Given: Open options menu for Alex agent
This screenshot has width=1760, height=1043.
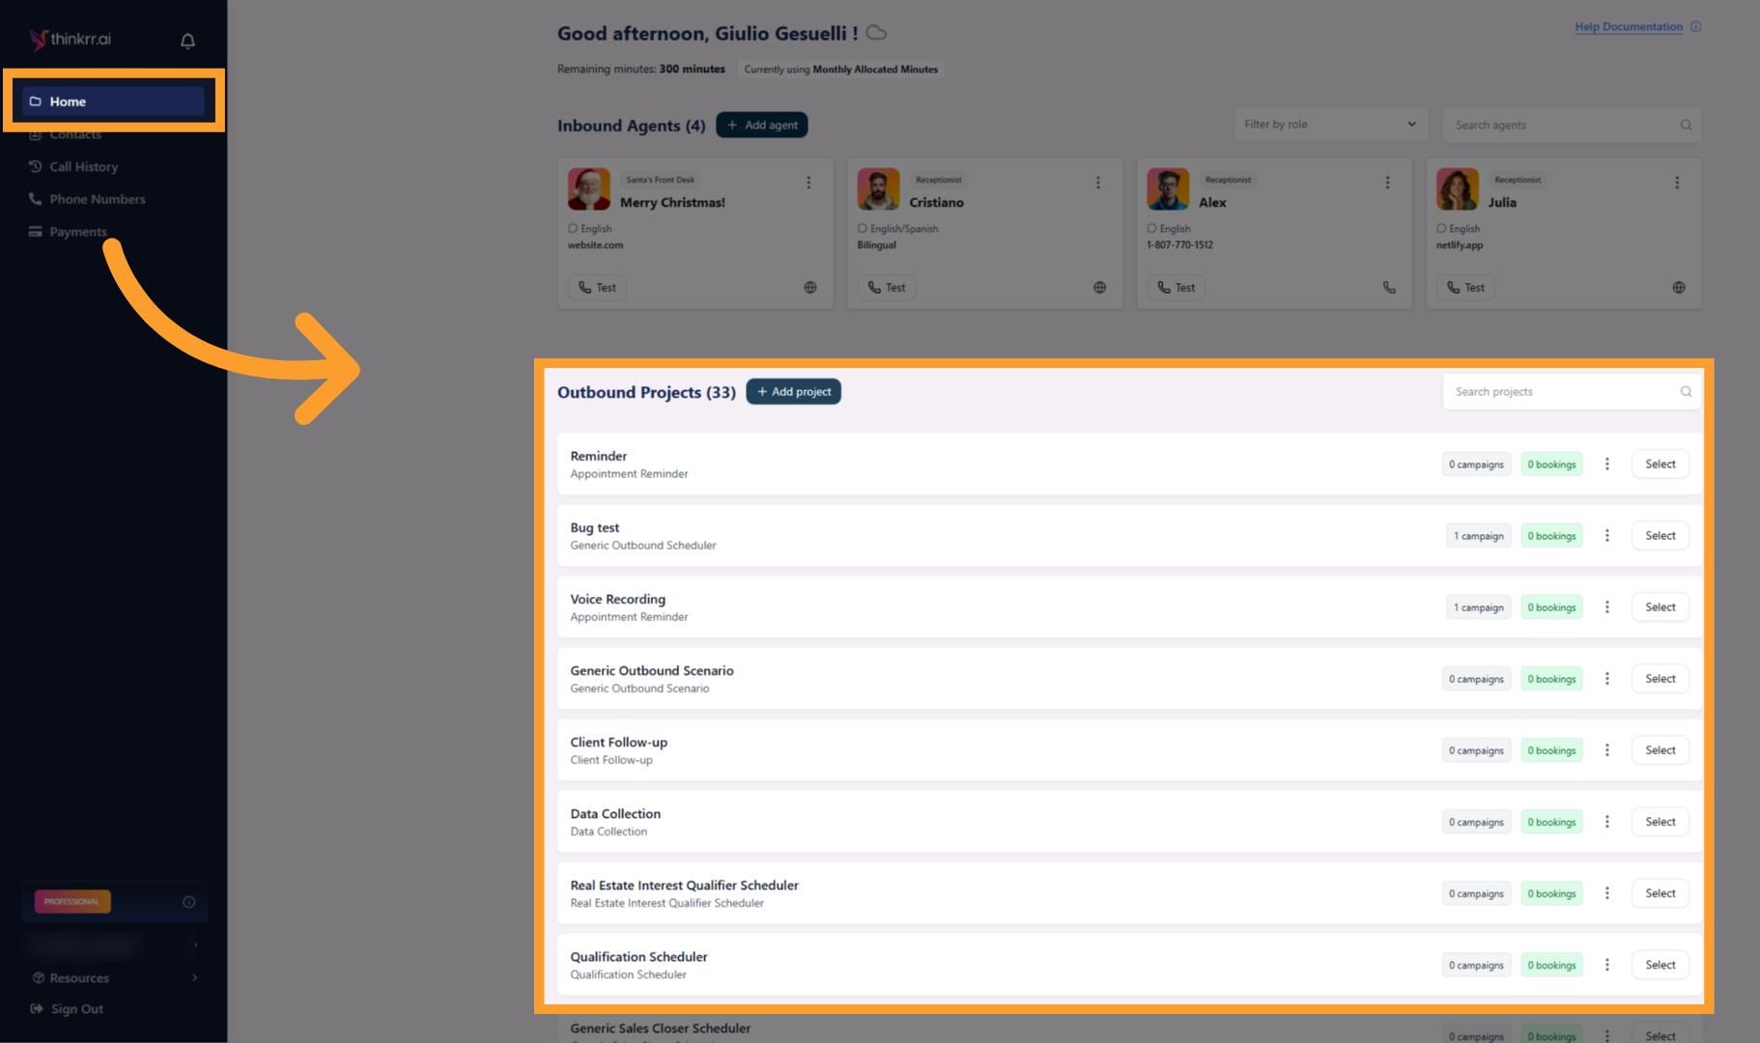Looking at the screenshot, I should (x=1388, y=183).
